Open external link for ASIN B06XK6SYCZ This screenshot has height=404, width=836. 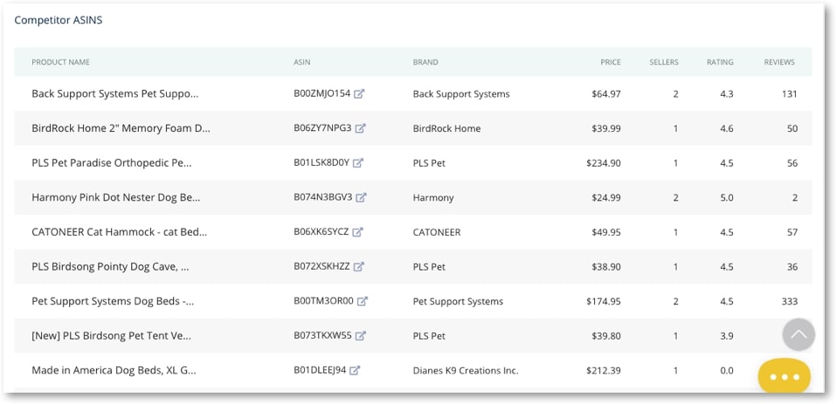[358, 232]
